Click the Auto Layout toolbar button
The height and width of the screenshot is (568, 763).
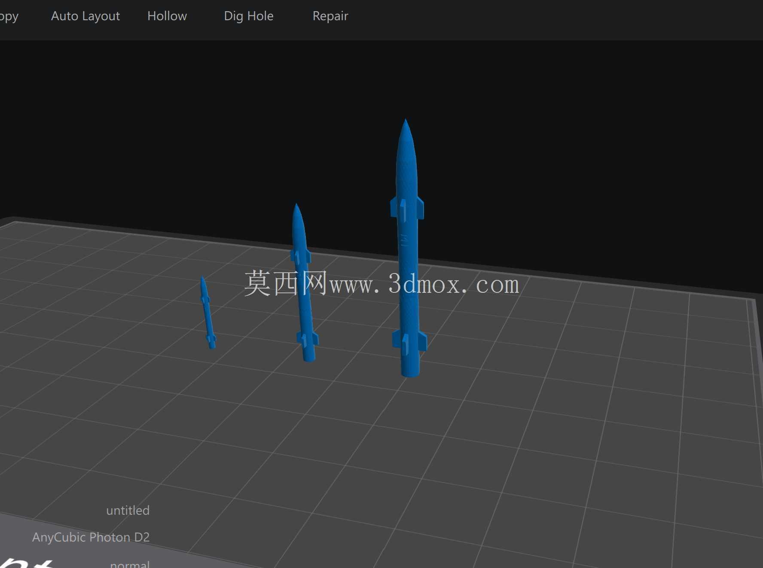click(x=85, y=16)
